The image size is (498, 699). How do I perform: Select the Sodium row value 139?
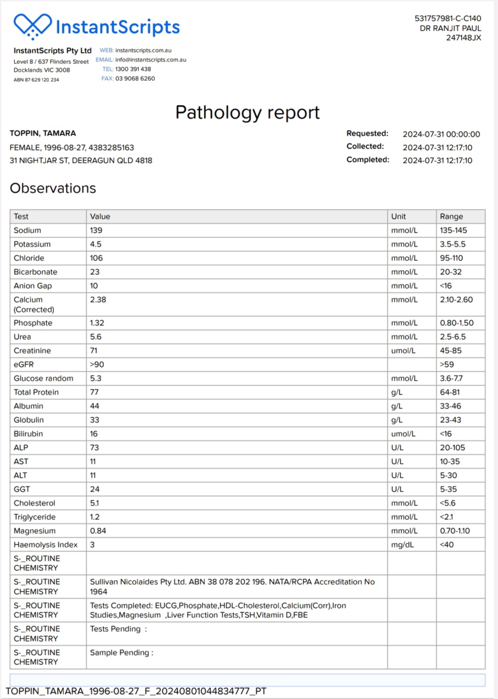[x=96, y=231]
